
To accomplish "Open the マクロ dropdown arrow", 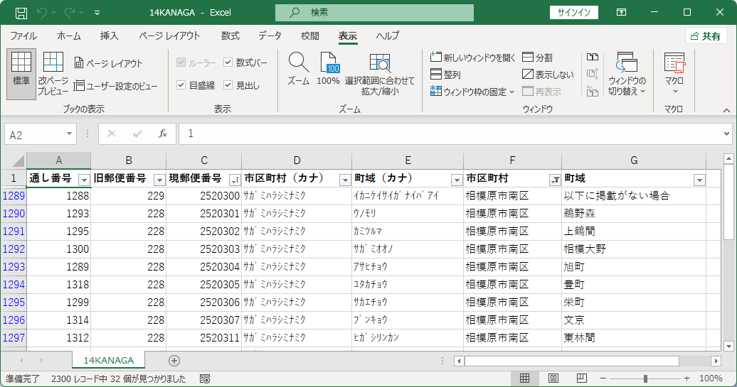I will pyautogui.click(x=674, y=91).
